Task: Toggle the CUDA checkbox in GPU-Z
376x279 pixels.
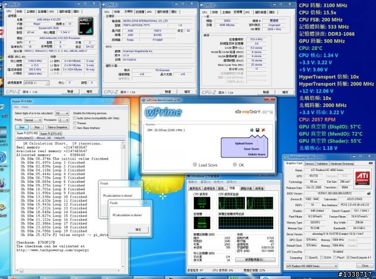Action: (x=321, y=257)
